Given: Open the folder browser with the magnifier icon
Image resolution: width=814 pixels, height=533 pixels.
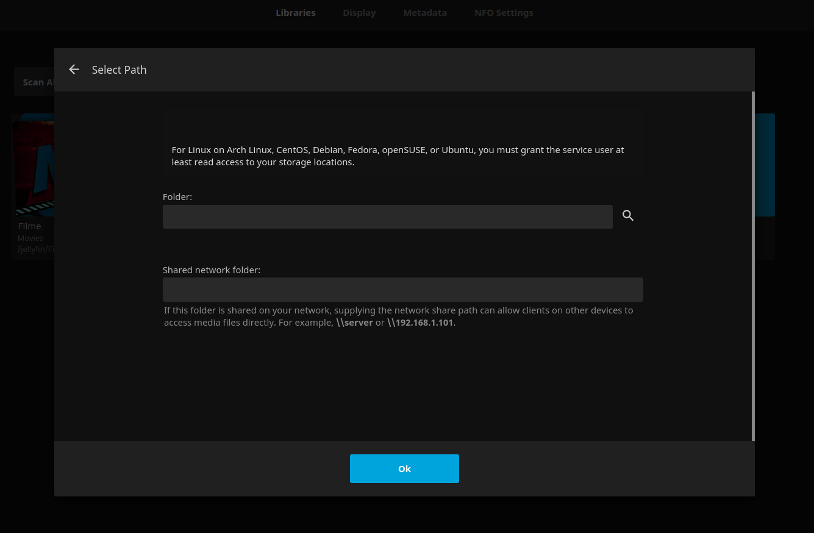Looking at the screenshot, I should [628, 216].
